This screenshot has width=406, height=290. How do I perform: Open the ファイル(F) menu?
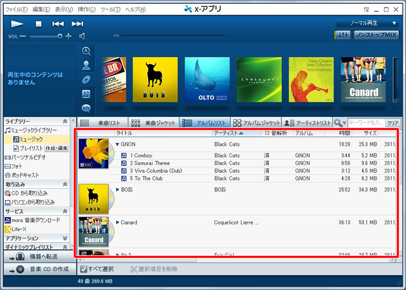[16, 9]
